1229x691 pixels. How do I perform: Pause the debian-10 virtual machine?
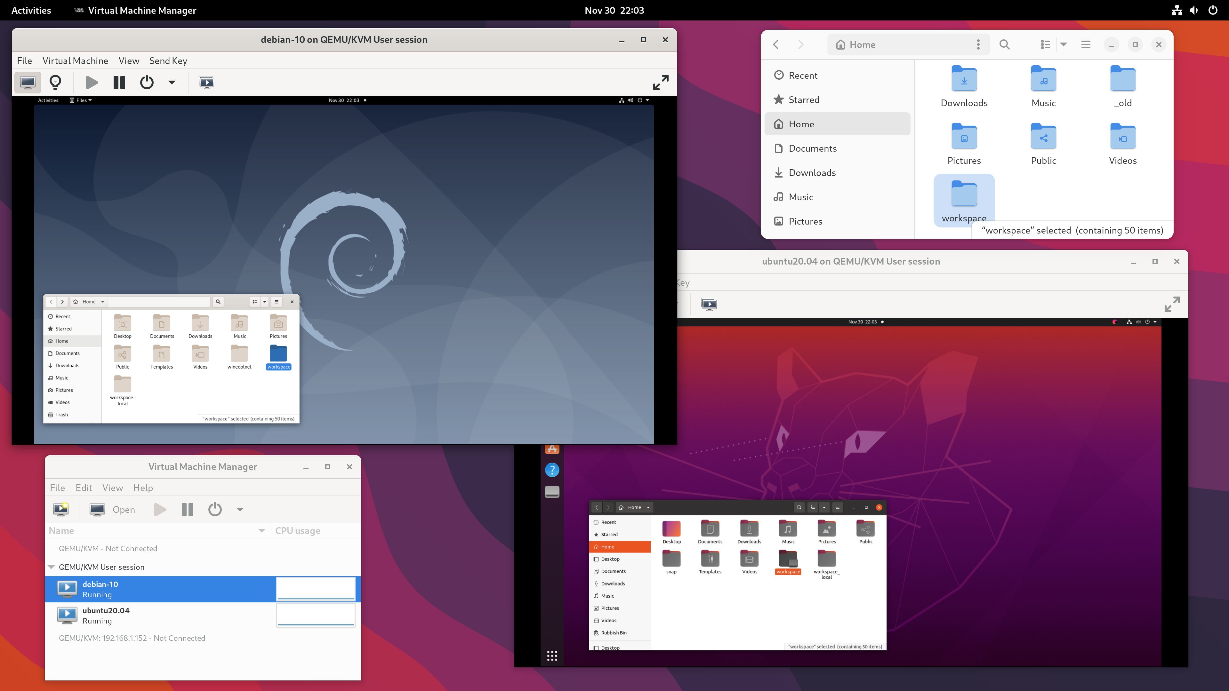[x=119, y=83]
